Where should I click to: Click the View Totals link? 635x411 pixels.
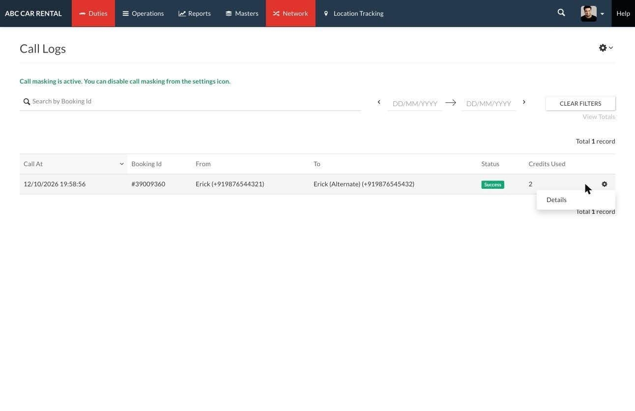(x=599, y=117)
